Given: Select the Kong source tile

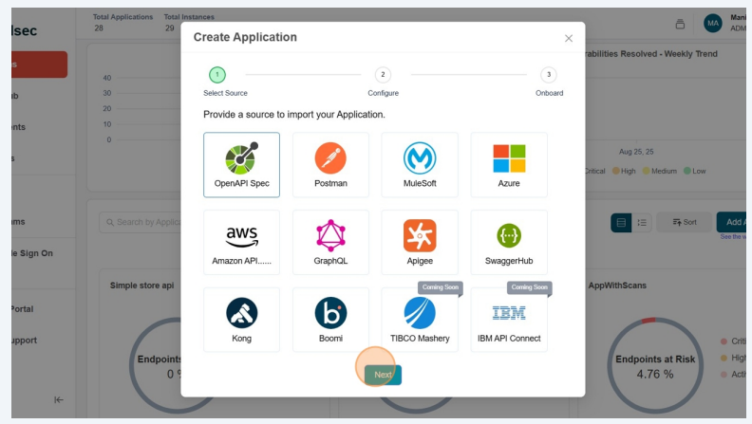Looking at the screenshot, I should 241,320.
